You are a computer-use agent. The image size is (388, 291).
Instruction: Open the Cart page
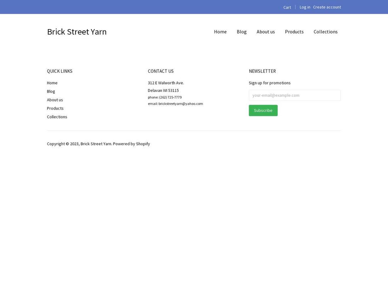tap(287, 7)
